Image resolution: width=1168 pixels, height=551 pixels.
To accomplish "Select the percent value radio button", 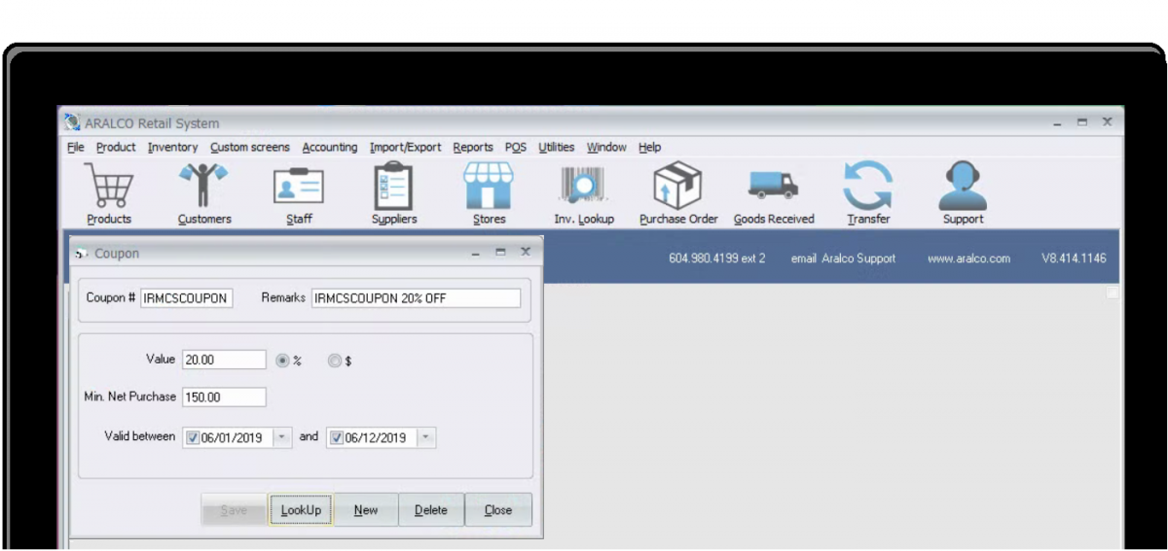I will pyautogui.click(x=282, y=360).
